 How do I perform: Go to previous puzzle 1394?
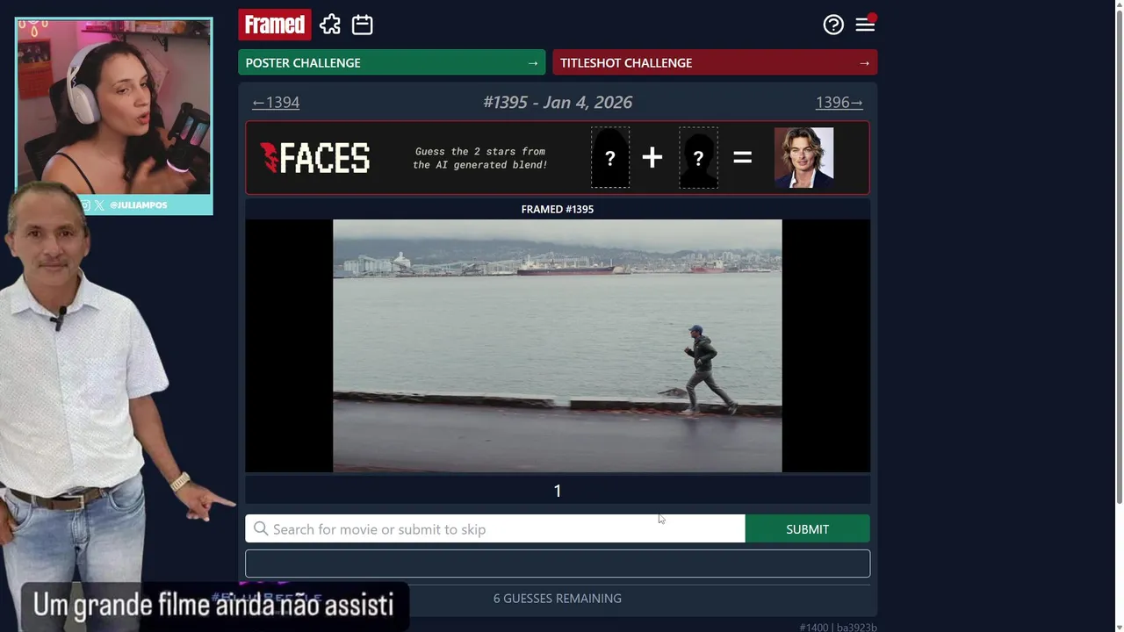point(276,102)
